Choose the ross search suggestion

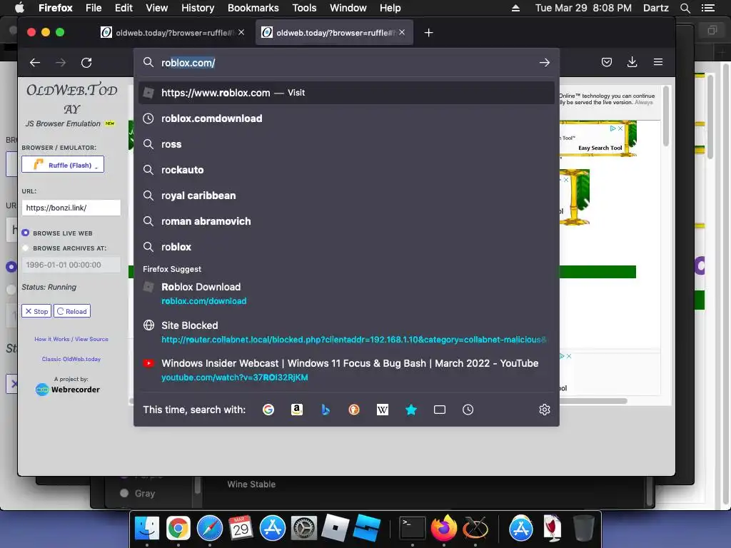tap(346, 144)
